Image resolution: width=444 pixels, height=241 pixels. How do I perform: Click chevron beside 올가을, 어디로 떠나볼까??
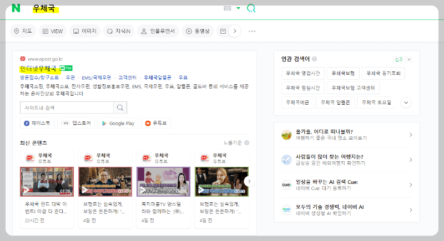pyautogui.click(x=411, y=135)
